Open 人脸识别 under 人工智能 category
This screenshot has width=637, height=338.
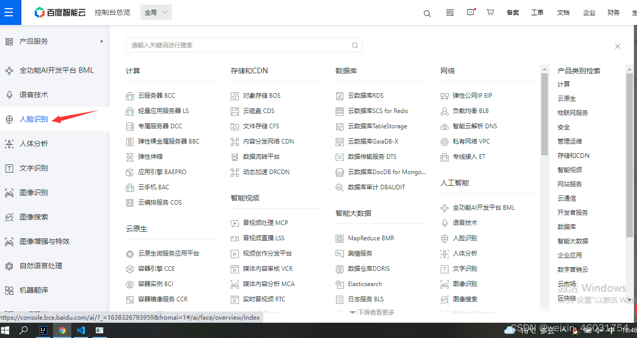465,238
